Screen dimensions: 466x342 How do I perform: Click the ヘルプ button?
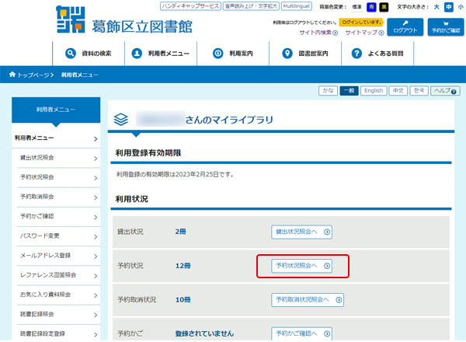(445, 90)
